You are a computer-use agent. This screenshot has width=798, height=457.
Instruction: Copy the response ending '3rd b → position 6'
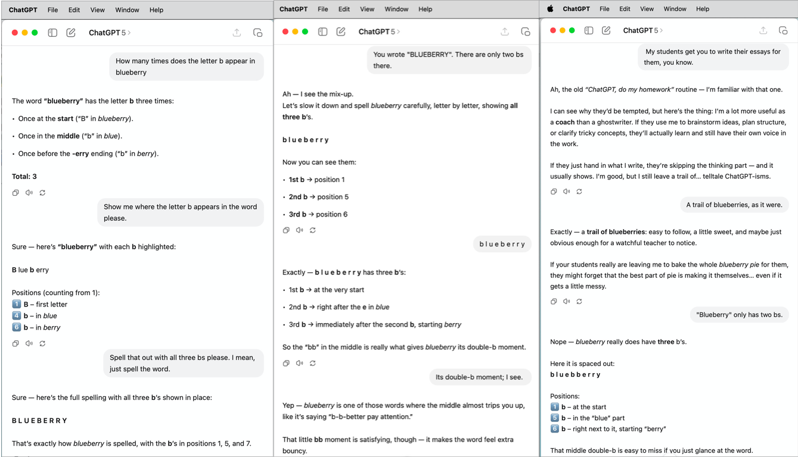pos(286,230)
